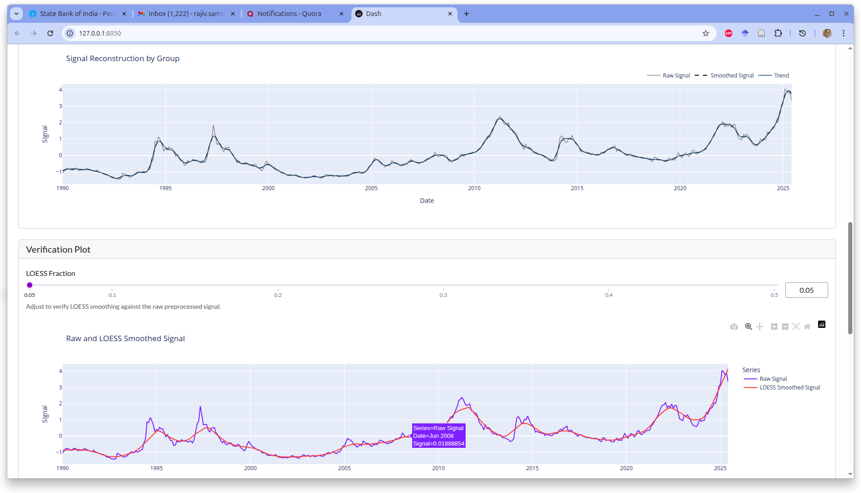Open the Plotly logo link icon

tap(822, 325)
